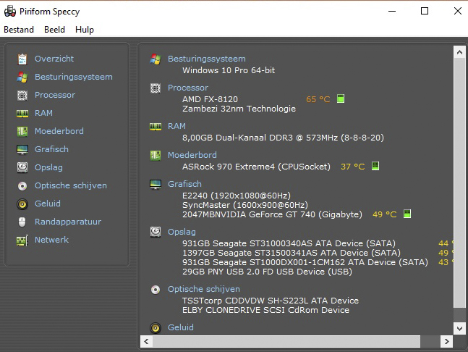Click the vertical scrollbar down arrow
This screenshot has height=352, width=468.
[459, 327]
